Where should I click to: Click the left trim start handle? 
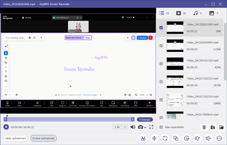[x=5, y=119]
